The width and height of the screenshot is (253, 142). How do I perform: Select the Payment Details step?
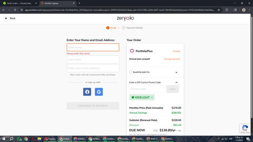[x=132, y=28]
